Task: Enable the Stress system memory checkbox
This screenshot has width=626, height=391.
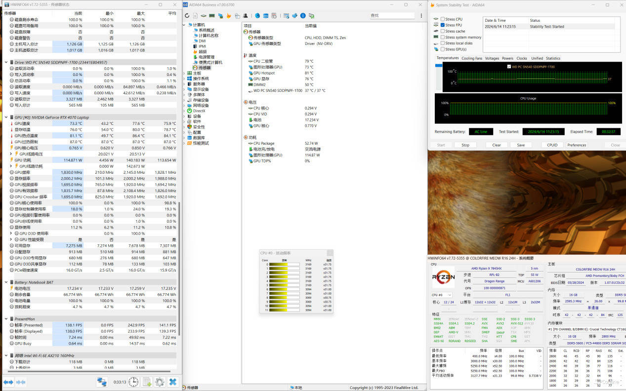Action: (442, 37)
